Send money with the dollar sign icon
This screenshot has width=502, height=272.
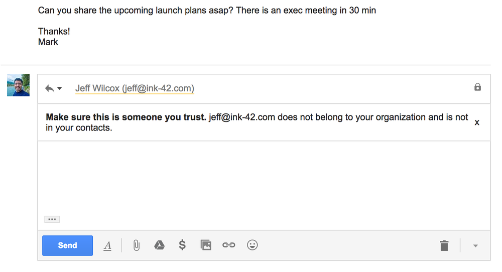click(182, 245)
